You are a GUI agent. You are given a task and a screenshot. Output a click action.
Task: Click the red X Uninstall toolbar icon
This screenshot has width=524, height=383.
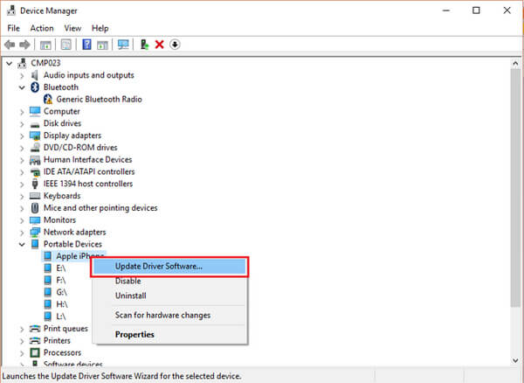pos(160,45)
